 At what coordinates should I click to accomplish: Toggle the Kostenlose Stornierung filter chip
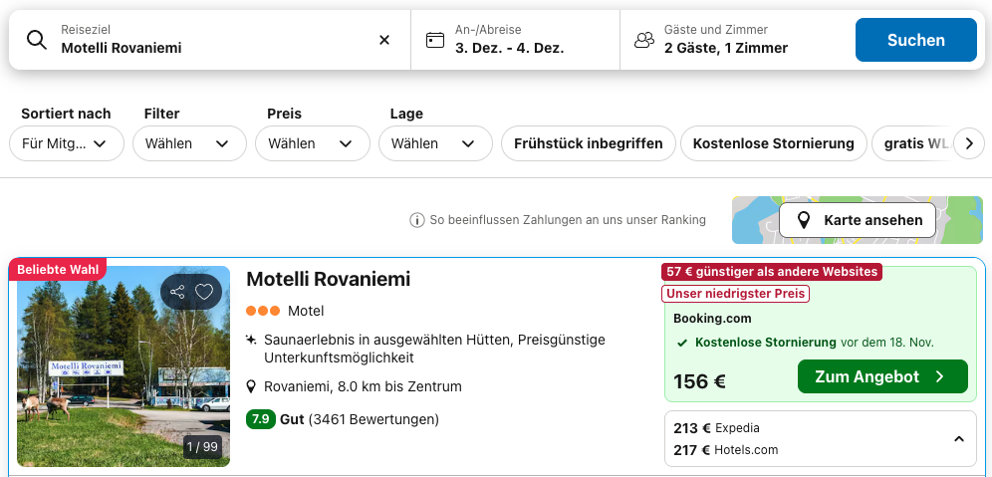tap(773, 143)
